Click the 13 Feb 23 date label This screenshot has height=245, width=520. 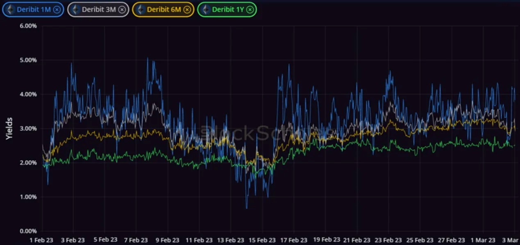click(x=230, y=240)
